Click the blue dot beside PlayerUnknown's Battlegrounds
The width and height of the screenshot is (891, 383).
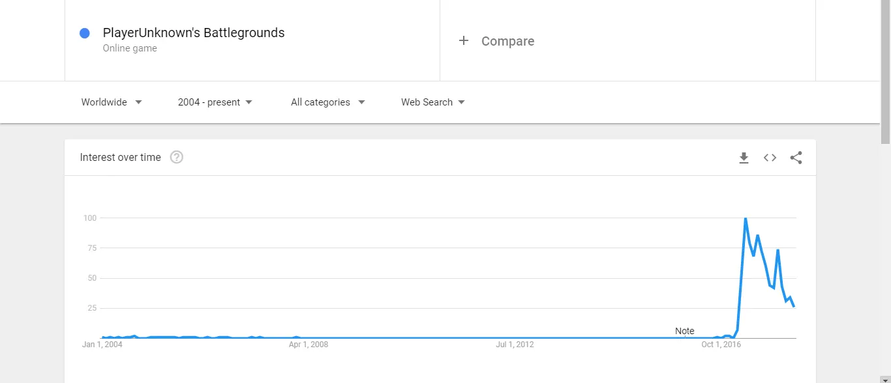pos(84,33)
